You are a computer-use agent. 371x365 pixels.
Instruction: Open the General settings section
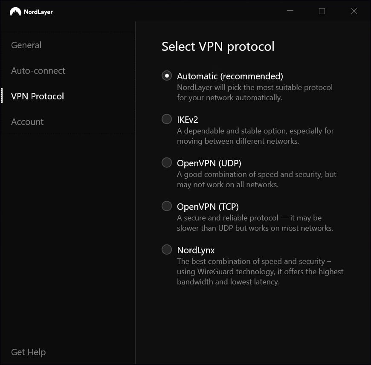coord(26,45)
